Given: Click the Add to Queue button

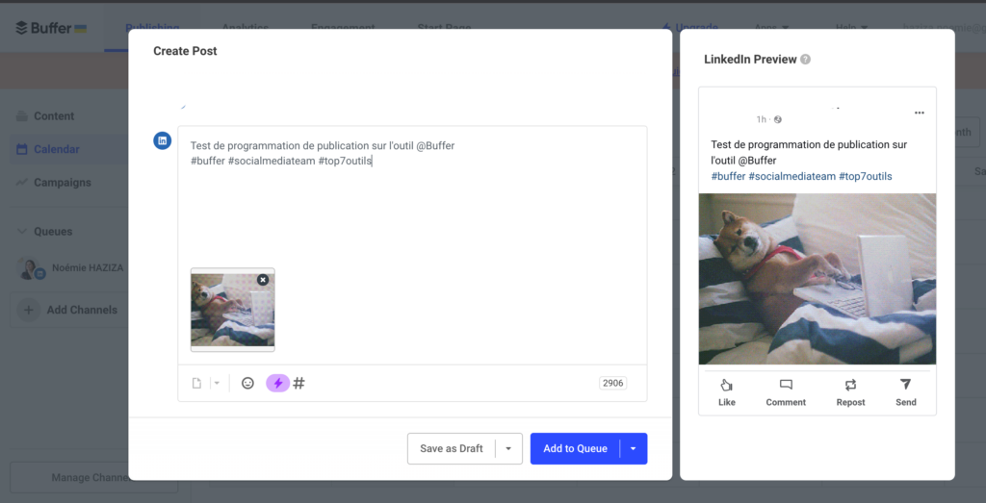Looking at the screenshot, I should click(575, 448).
